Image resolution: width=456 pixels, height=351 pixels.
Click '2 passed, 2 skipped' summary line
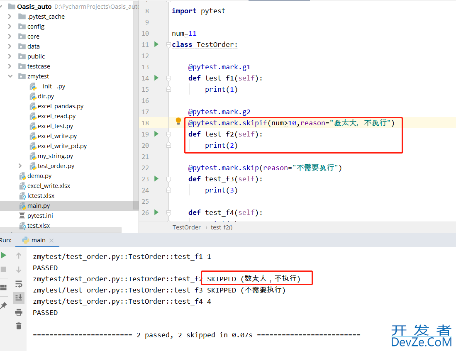[x=197, y=335]
